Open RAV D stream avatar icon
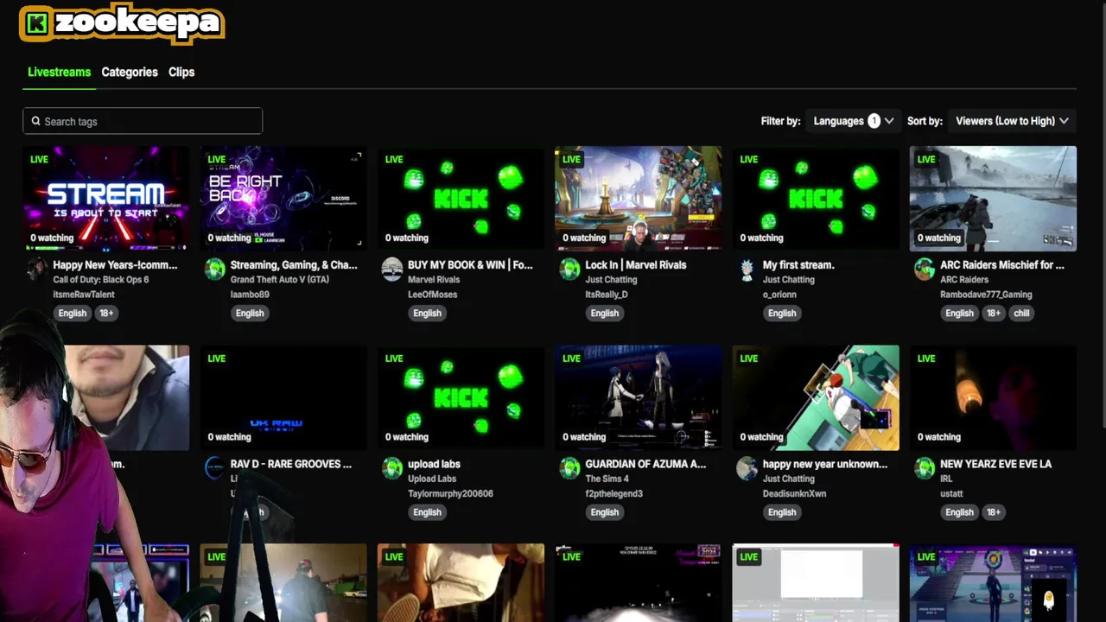 [214, 467]
